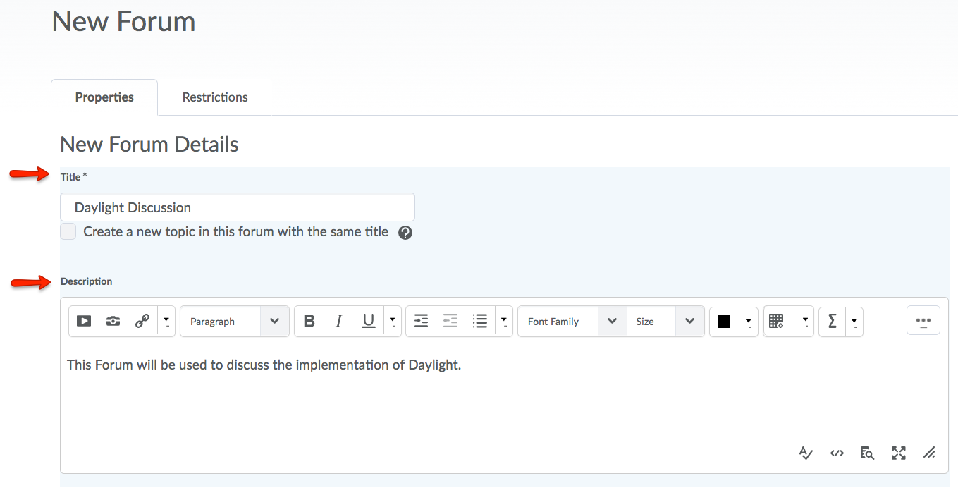Click the Title input field

coord(238,207)
